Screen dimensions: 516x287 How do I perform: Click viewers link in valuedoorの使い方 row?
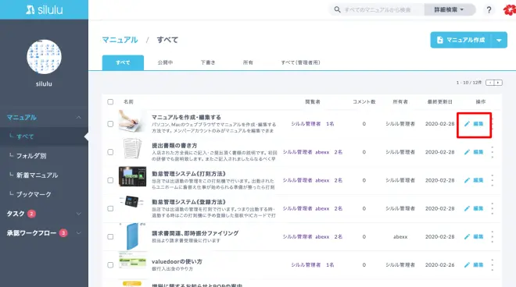[313, 265]
